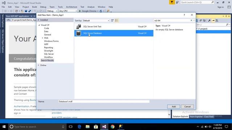The width and height of the screenshot is (232, 130).
Task: Click Save in Visual Studio toolbar
Action: (26, 11)
